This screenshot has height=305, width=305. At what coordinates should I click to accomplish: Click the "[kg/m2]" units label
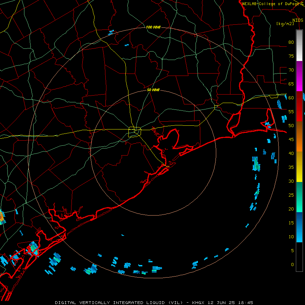pos(285,24)
